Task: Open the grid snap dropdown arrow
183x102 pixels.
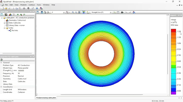Action: tap(69, 12)
